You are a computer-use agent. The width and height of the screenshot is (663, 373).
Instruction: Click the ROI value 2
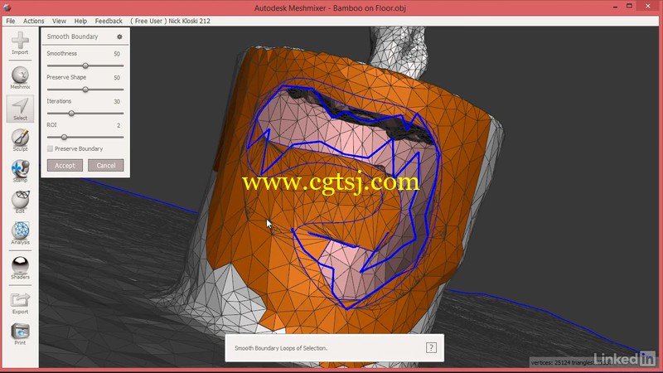[119, 125]
